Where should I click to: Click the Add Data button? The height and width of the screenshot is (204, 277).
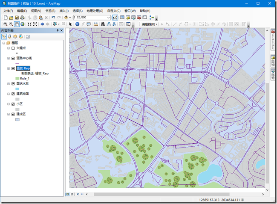66,18
